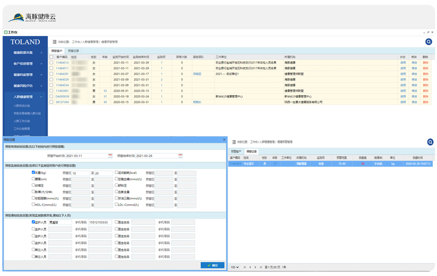The image size is (437, 276).
Task: Open 人群工作分组 in the sidebar
Action: tap(22, 121)
